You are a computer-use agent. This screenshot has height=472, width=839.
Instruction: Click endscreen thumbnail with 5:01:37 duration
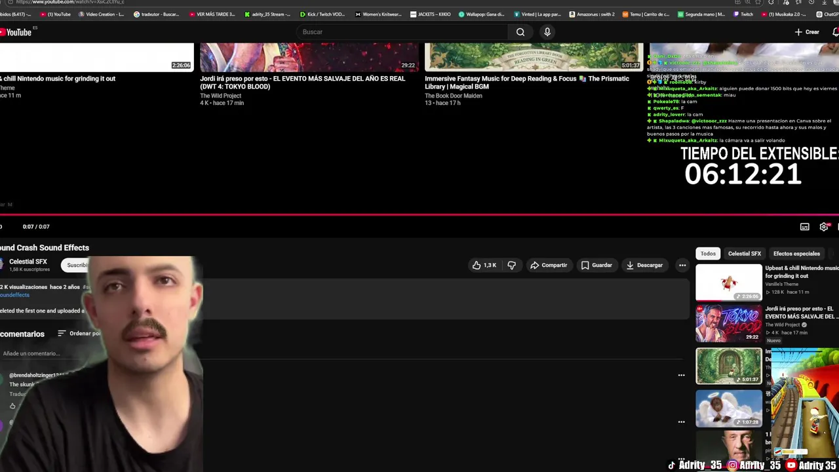(x=534, y=57)
